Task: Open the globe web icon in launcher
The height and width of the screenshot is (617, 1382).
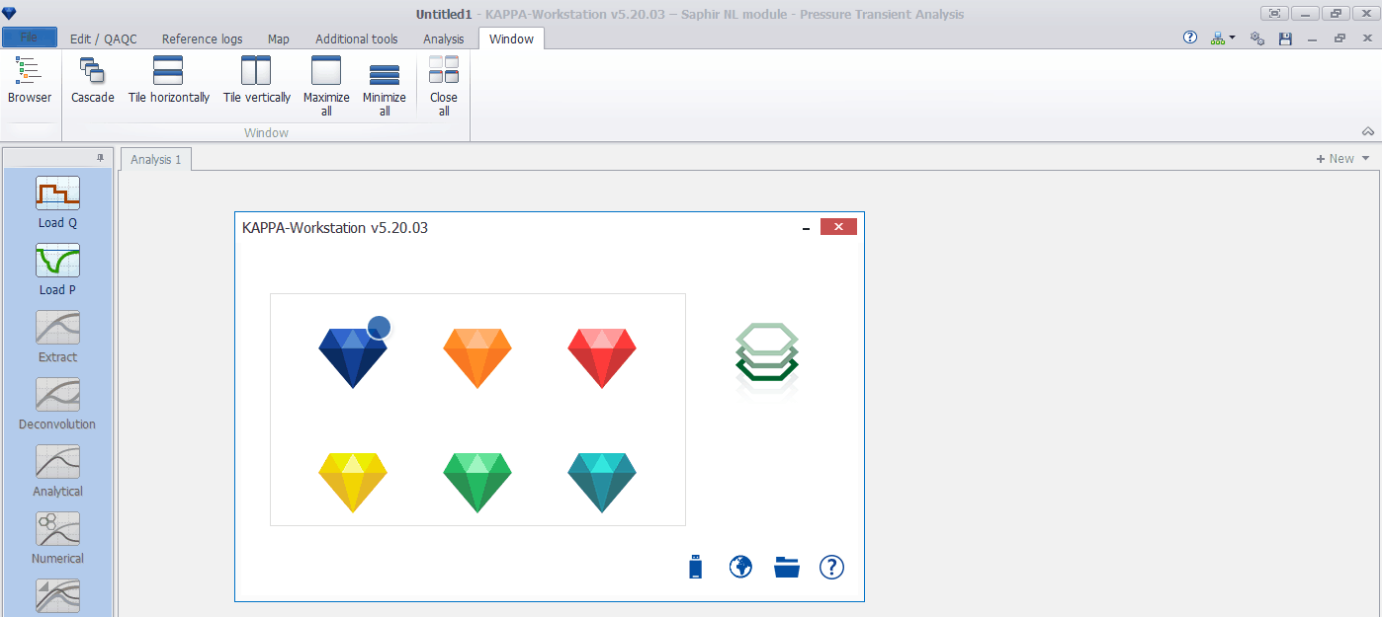Action: pyautogui.click(x=740, y=567)
